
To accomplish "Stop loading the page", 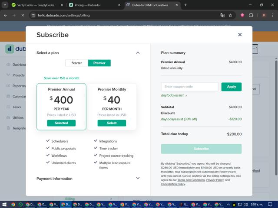I will 23,16.
